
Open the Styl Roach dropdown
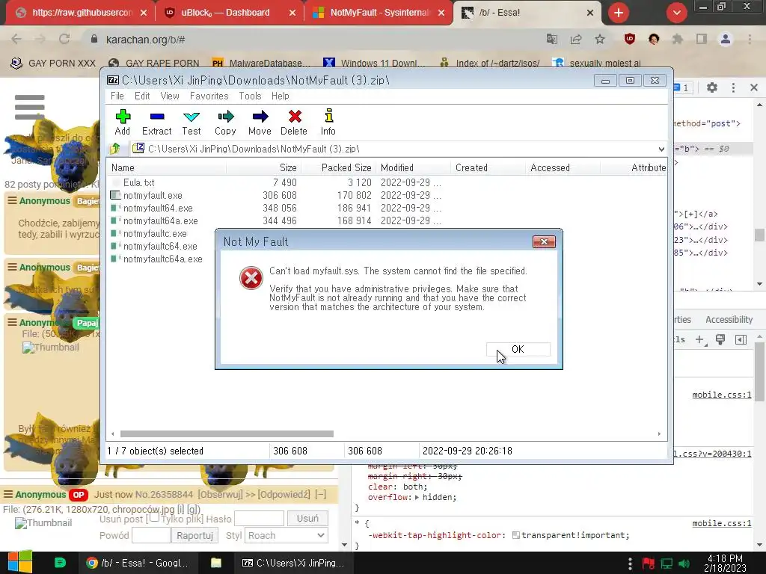(286, 535)
